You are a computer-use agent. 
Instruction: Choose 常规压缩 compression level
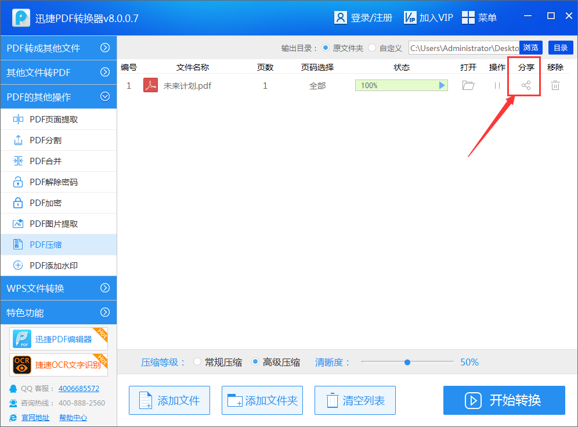(197, 362)
